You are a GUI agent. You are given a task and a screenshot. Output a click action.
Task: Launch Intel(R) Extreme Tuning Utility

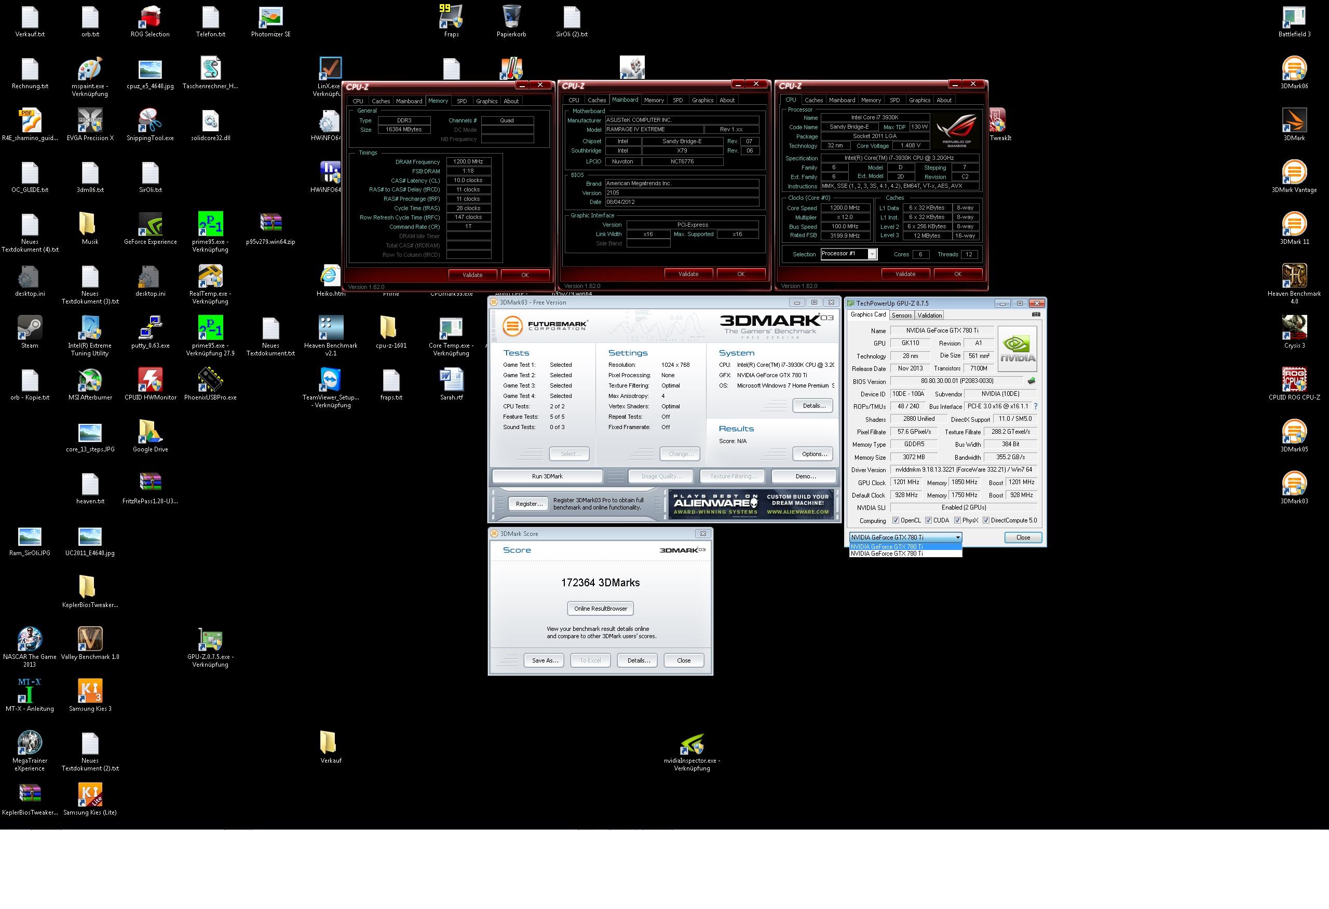90,336
